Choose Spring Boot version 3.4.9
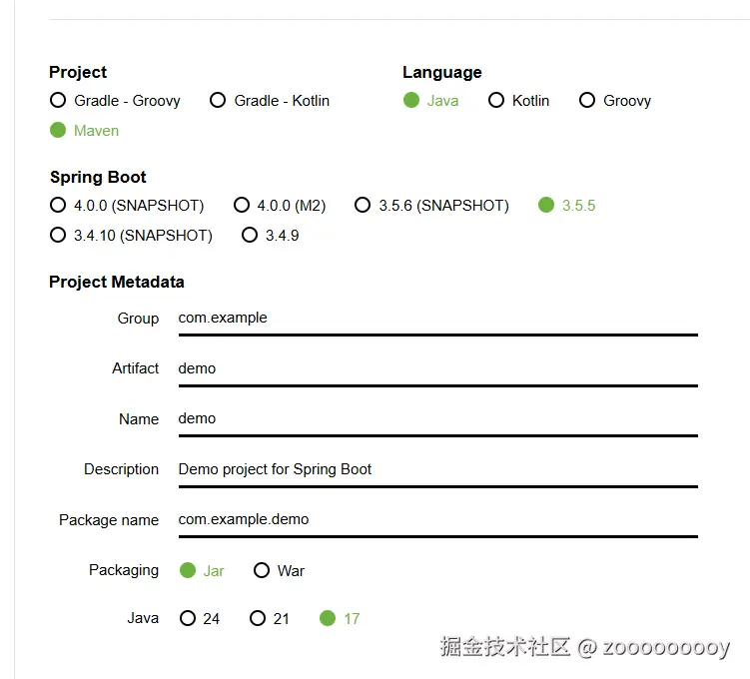Viewport: 750px width, 679px height. tap(250, 236)
